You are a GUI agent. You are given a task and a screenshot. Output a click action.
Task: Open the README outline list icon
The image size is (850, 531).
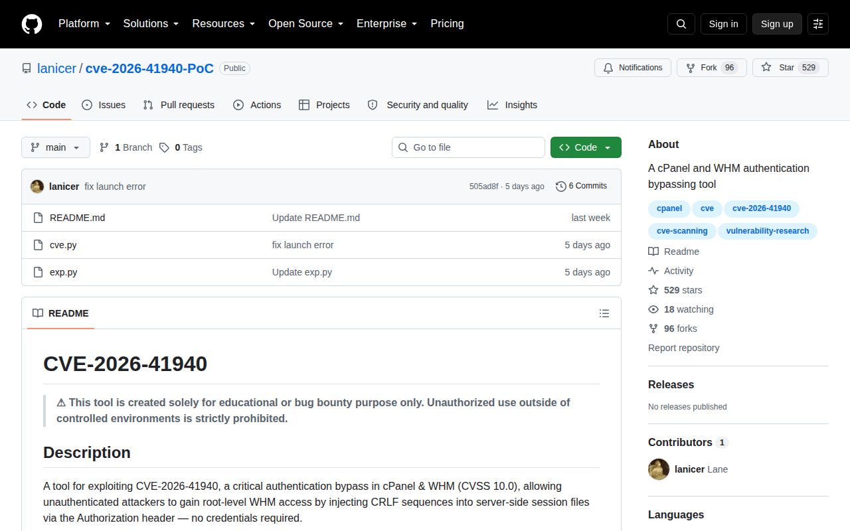click(x=604, y=313)
